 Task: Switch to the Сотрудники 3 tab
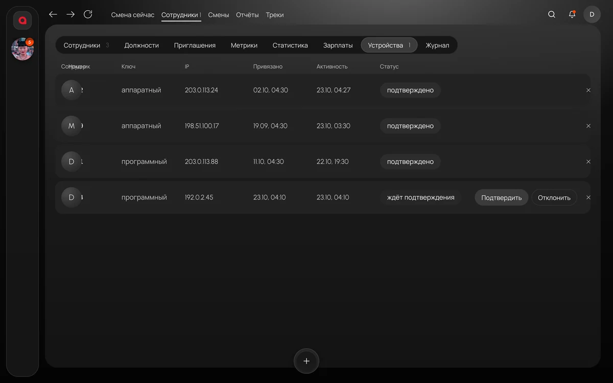click(x=86, y=45)
